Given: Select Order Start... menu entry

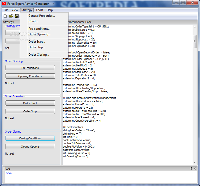Looking at the screenshot, I should [x=44, y=42].
